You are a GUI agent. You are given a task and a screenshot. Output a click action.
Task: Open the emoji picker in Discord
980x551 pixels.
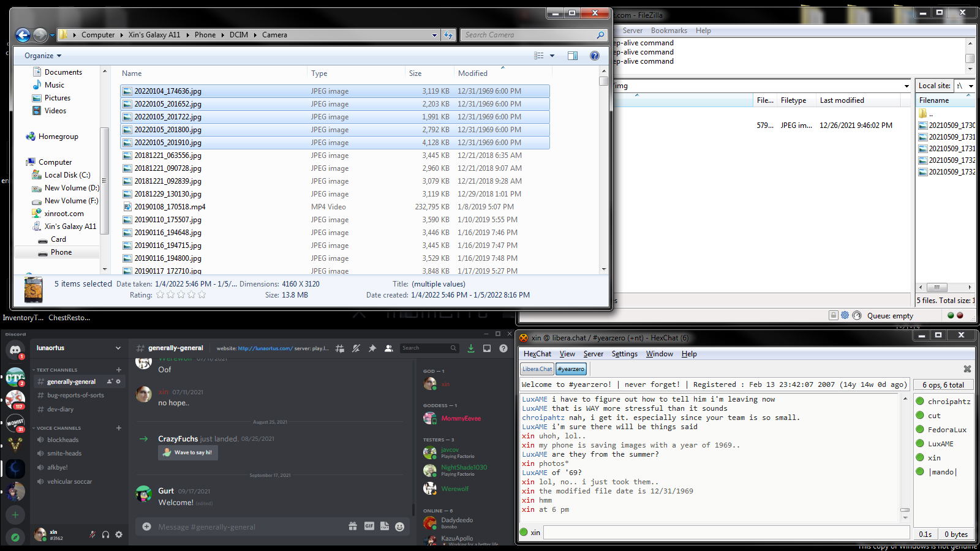coord(400,527)
